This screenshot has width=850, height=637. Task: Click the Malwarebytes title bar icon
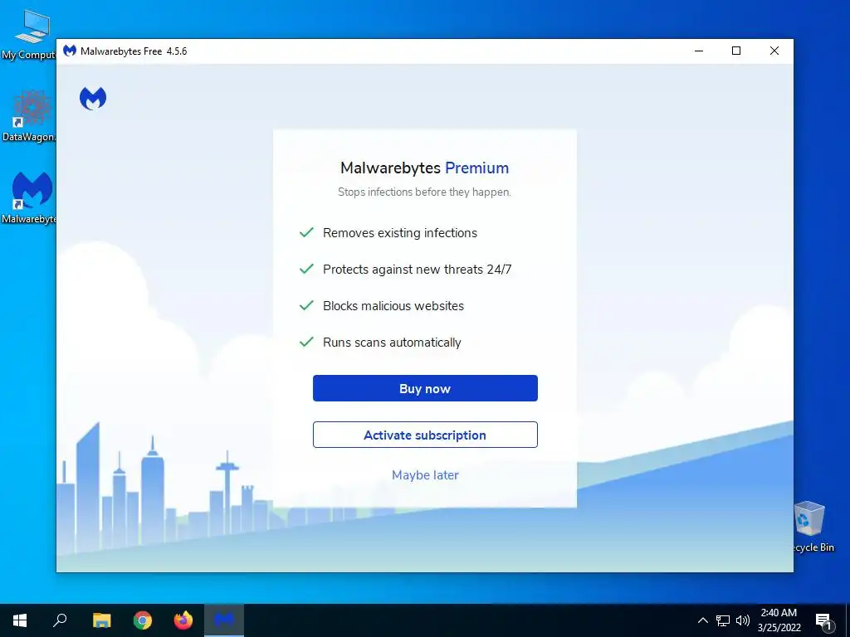70,51
